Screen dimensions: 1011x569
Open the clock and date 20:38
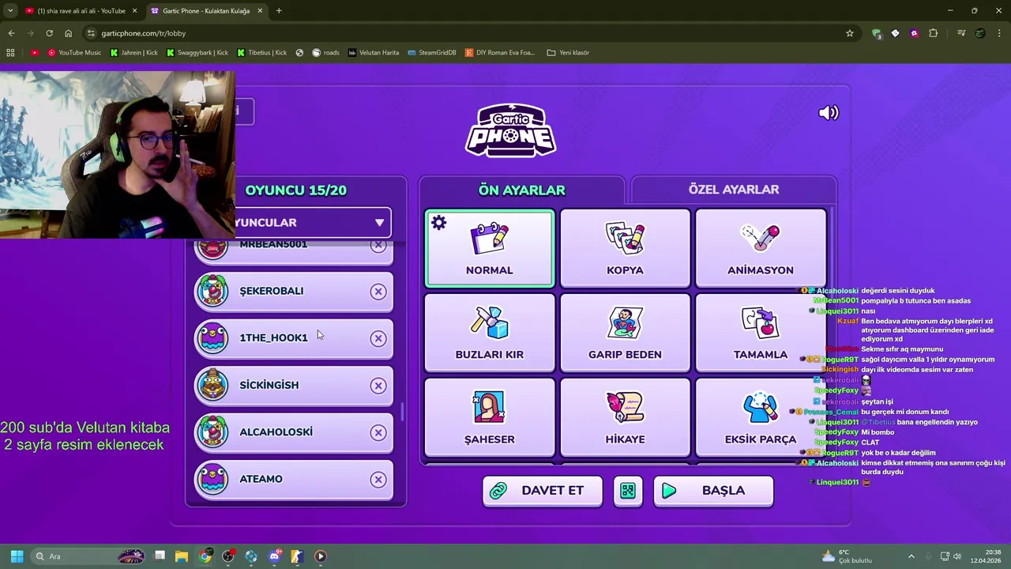pos(986,556)
